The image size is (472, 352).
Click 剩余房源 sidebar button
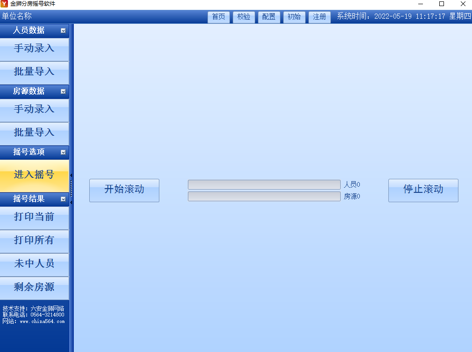pos(34,288)
